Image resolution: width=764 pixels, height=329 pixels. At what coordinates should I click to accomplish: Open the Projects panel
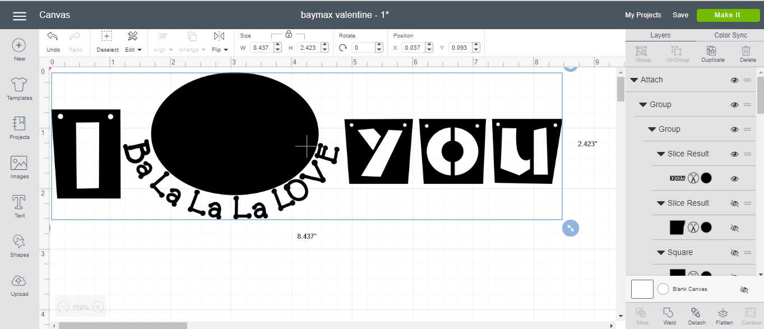click(x=19, y=128)
